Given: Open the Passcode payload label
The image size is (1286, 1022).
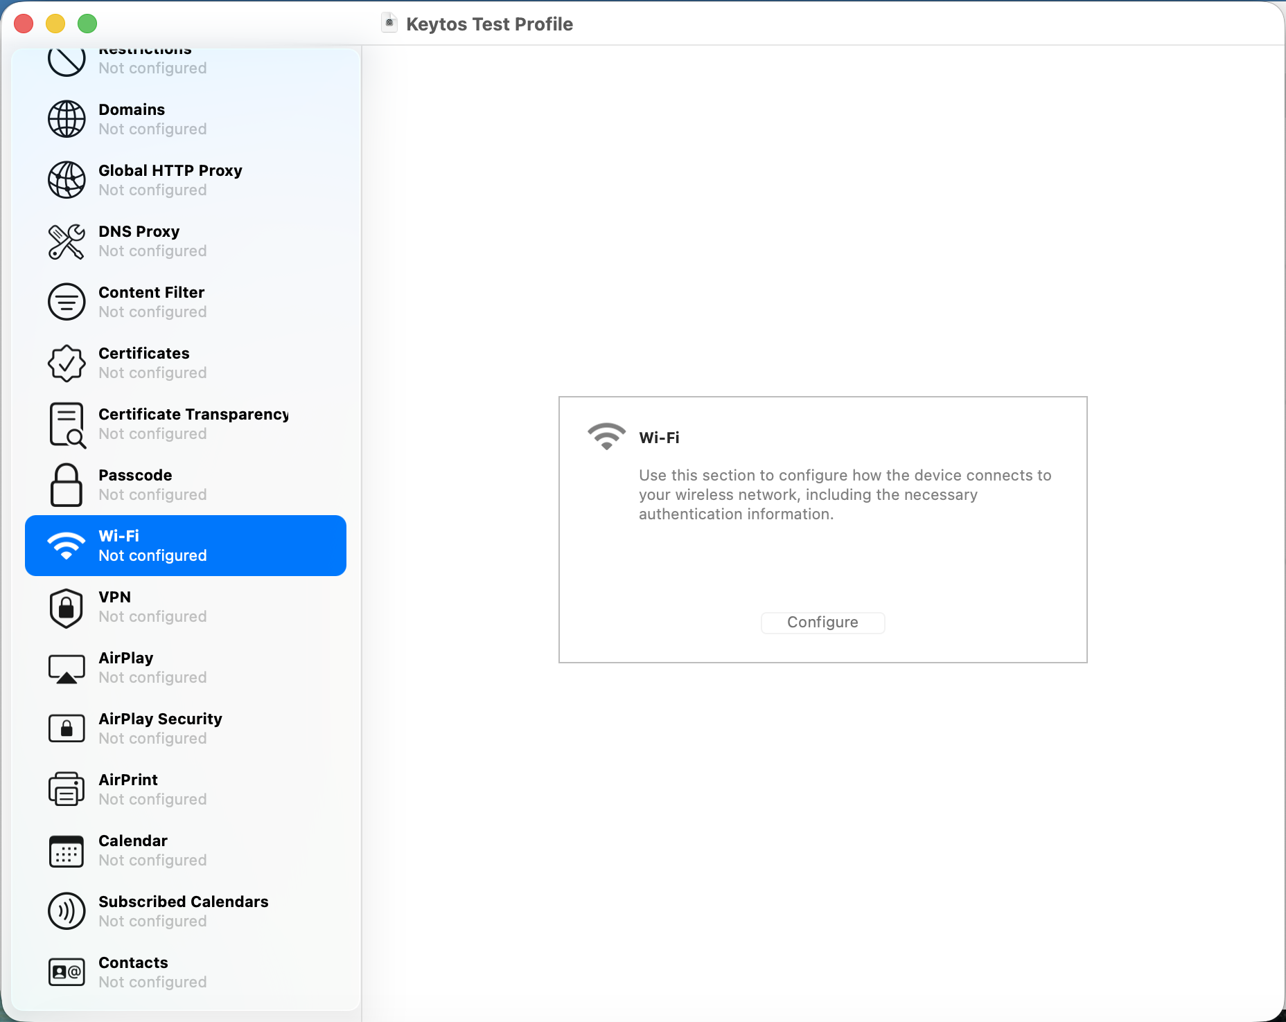Looking at the screenshot, I should [135, 475].
